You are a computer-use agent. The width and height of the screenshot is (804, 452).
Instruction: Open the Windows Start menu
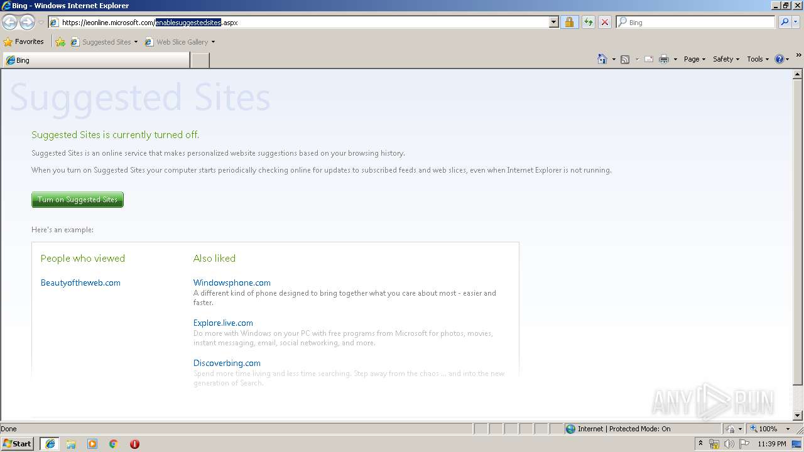click(x=17, y=443)
